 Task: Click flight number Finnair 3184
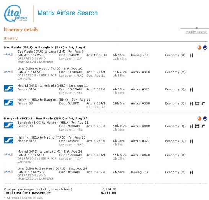pyautogui.click(x=27, y=89)
